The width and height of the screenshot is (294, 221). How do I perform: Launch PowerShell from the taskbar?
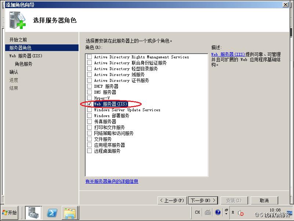[x=52, y=213]
